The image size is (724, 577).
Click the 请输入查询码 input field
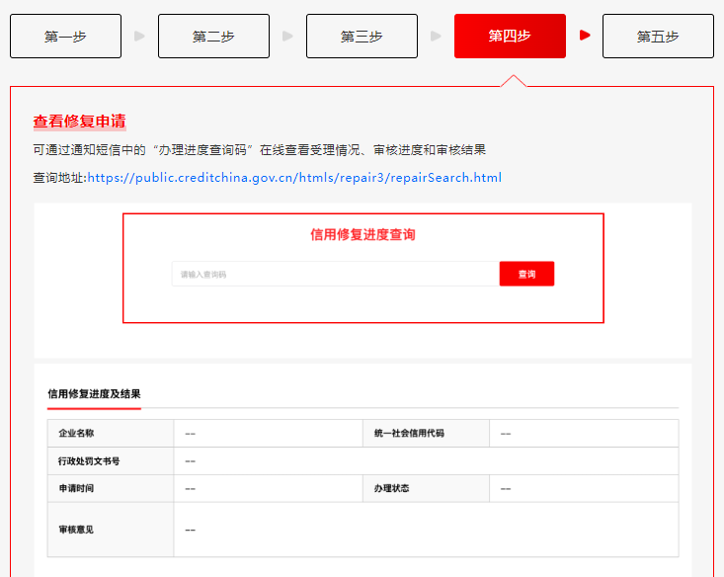tap(335, 274)
